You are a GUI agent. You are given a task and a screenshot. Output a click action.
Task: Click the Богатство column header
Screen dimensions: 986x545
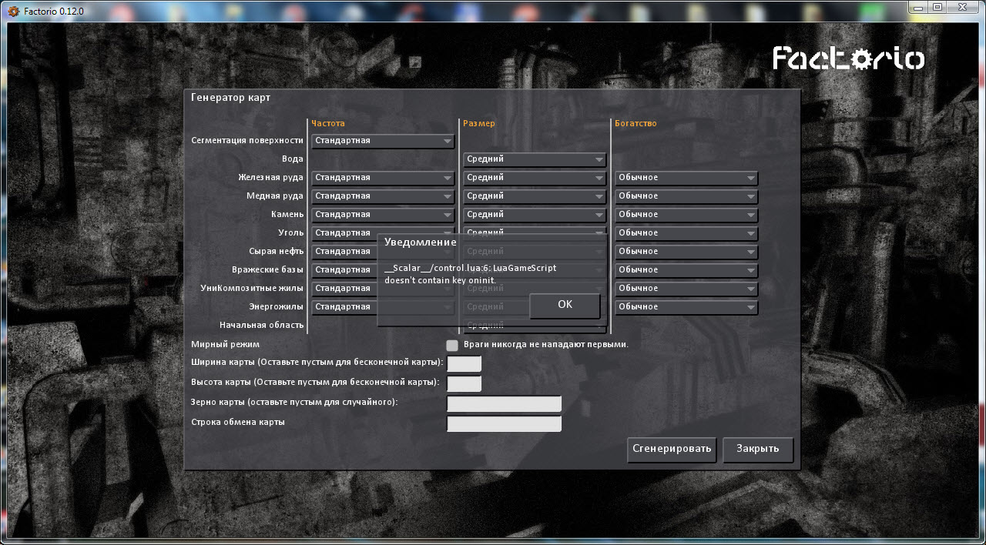[636, 123]
